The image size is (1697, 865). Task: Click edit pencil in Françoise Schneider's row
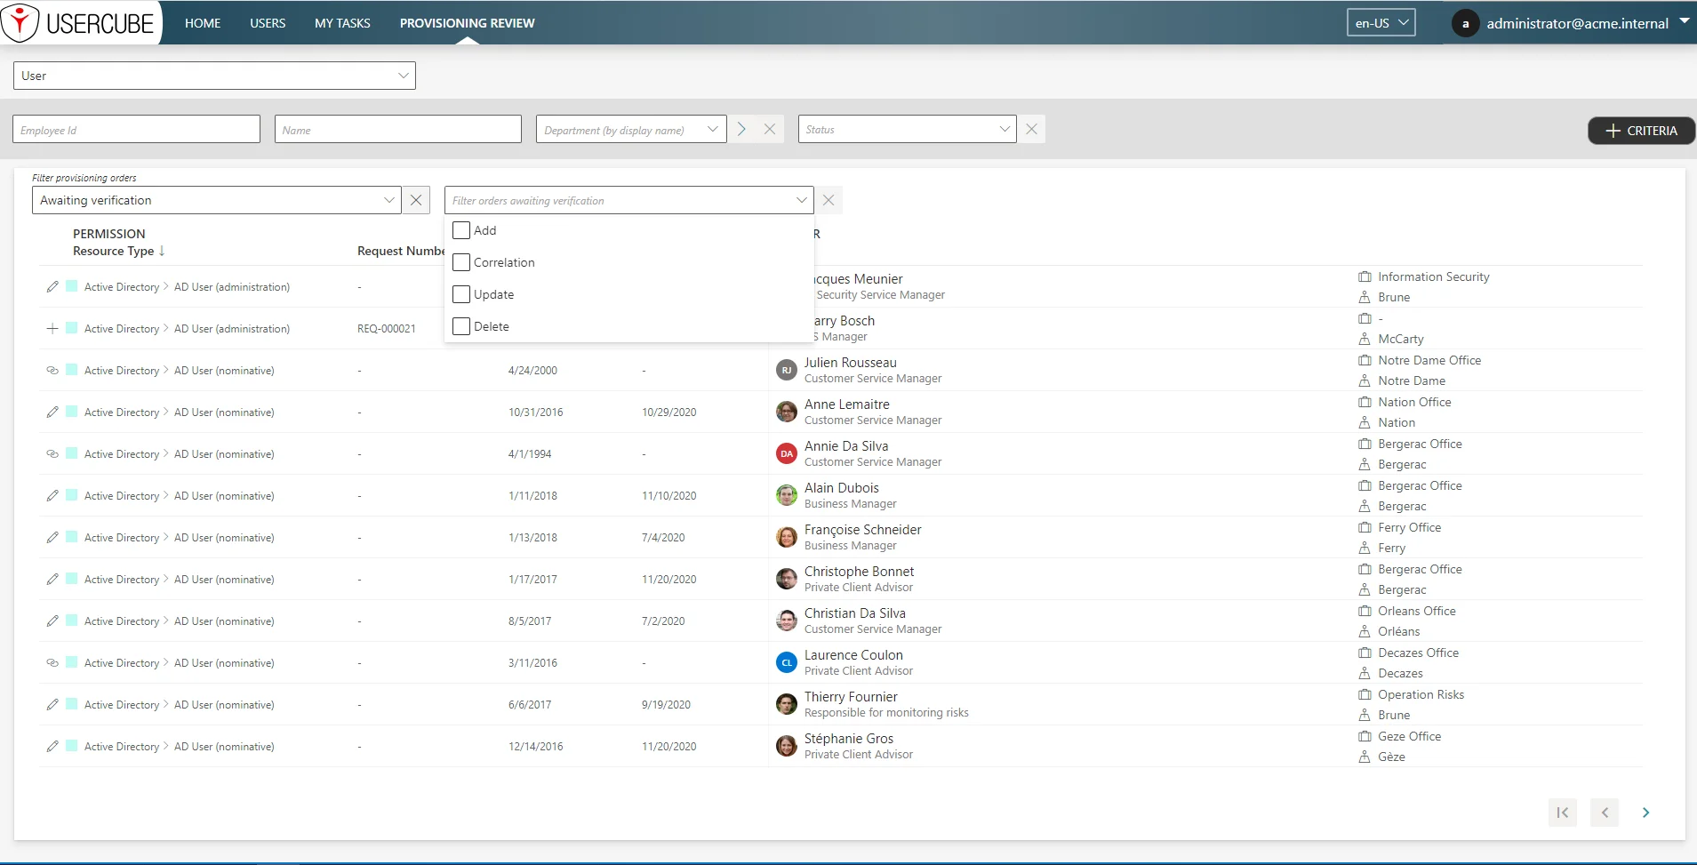tap(52, 537)
